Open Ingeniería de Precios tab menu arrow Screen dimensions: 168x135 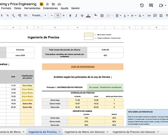click(60, 132)
